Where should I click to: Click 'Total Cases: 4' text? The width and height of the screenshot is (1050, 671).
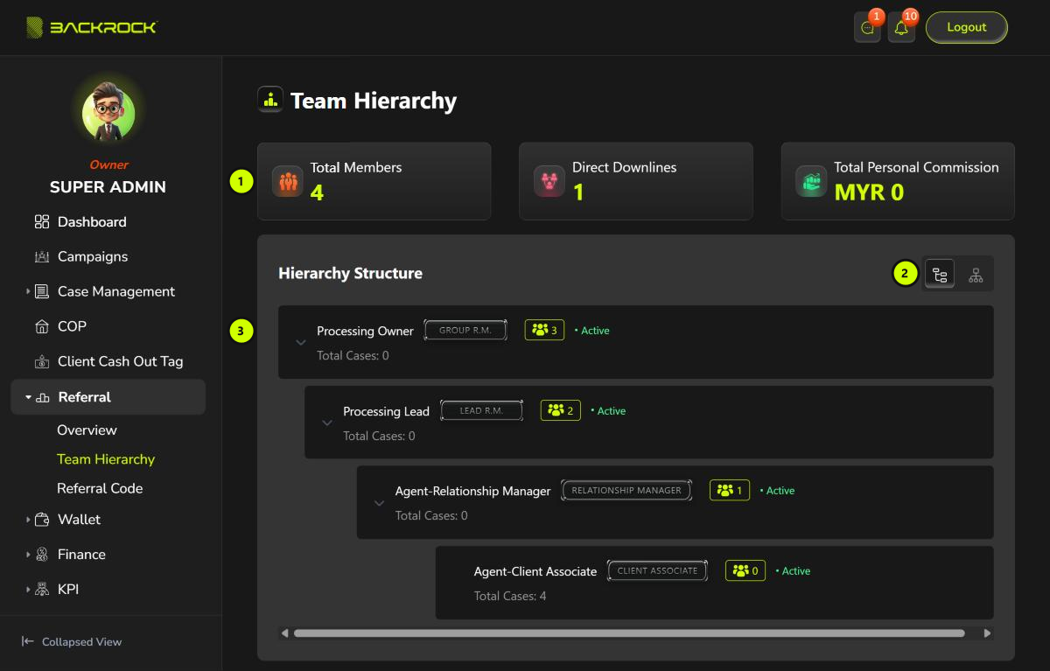510,597
